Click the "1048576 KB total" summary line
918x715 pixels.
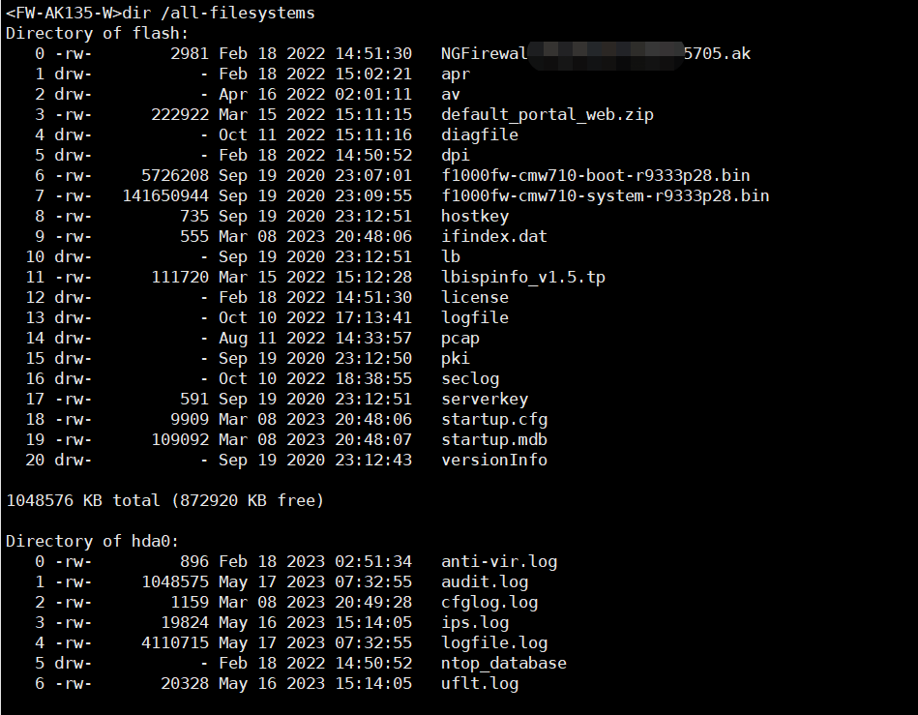(x=164, y=500)
